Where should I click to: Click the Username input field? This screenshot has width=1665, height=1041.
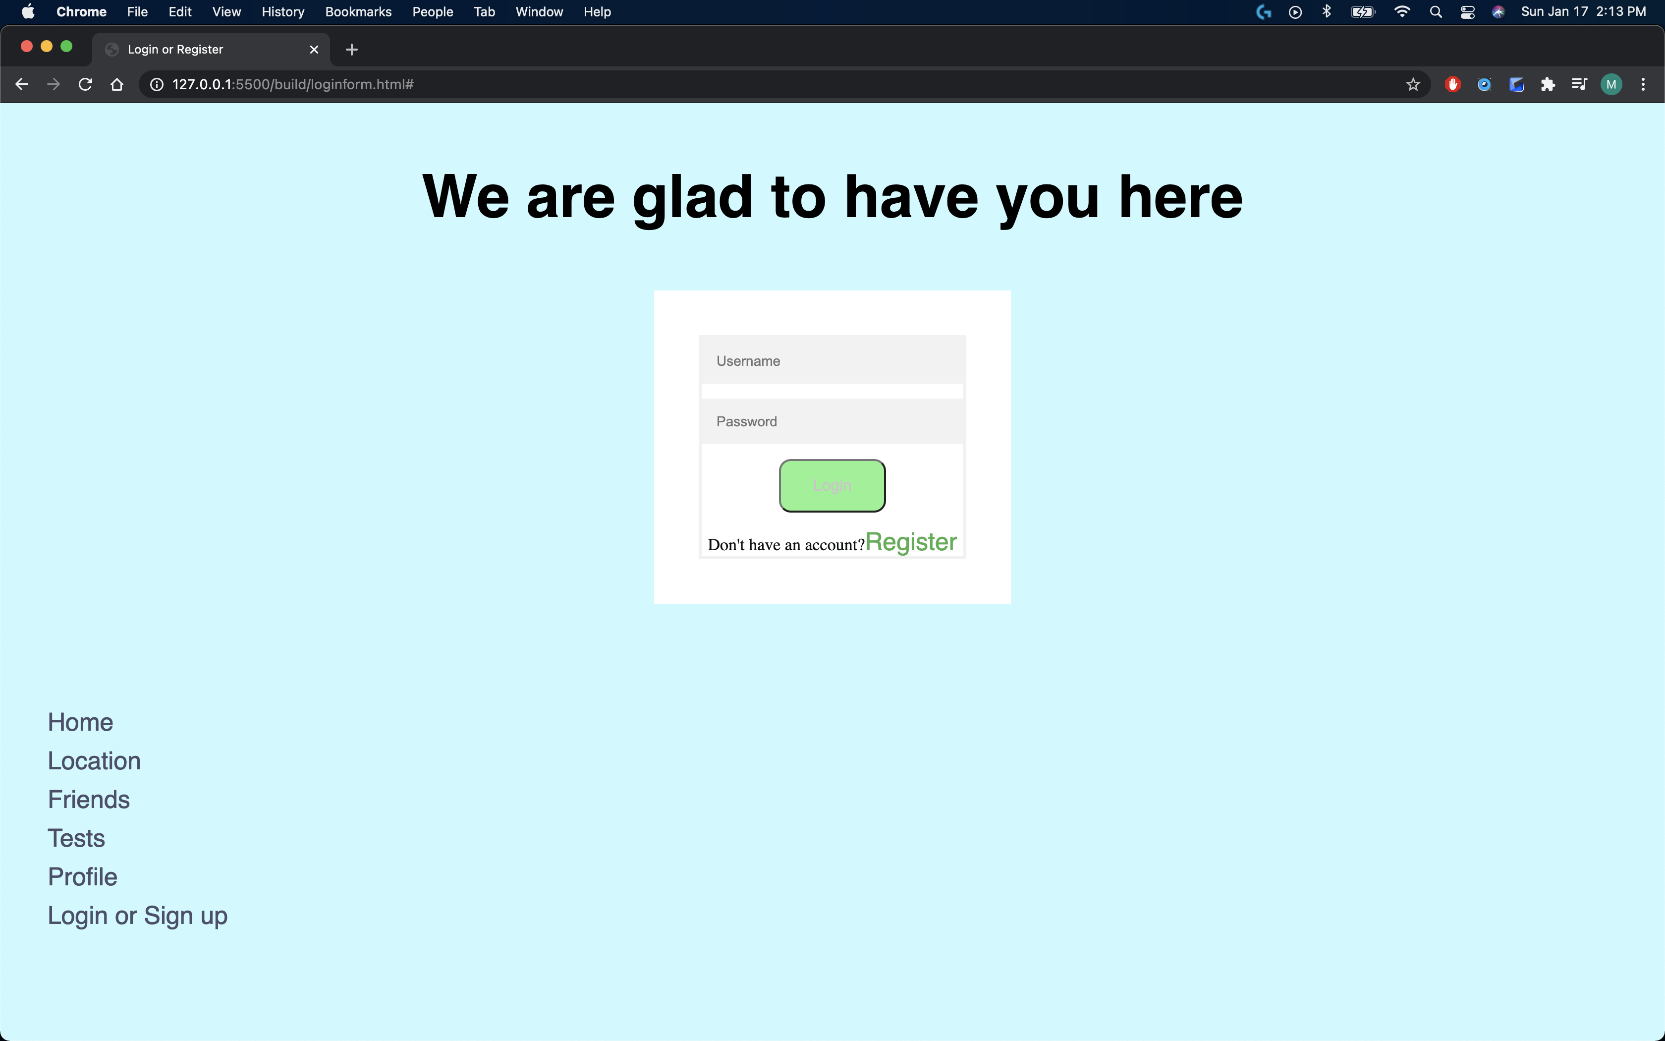(x=832, y=361)
